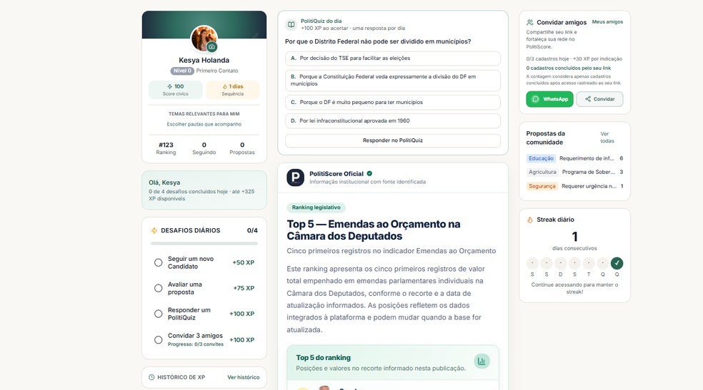
Task: Share invite via WhatsApp button
Action: pyautogui.click(x=549, y=99)
